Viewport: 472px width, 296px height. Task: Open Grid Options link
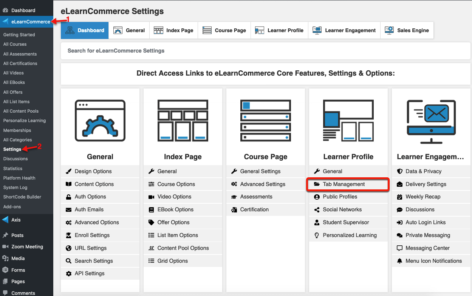point(183,261)
